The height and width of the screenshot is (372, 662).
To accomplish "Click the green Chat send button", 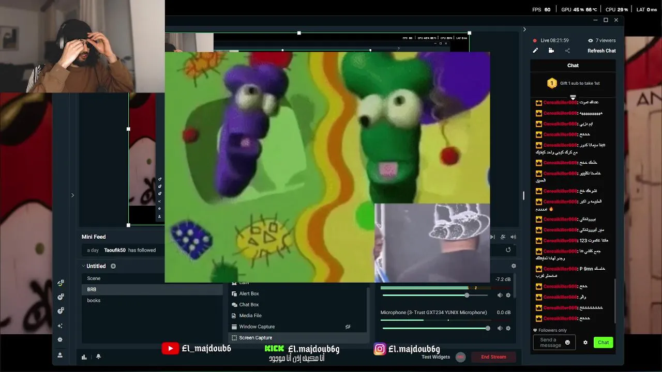I will tap(603, 343).
